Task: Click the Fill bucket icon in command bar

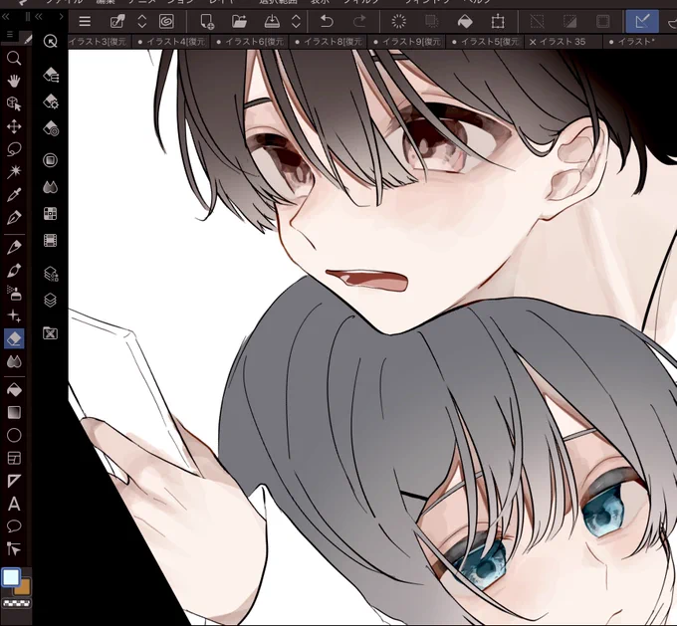Action: coord(465,21)
